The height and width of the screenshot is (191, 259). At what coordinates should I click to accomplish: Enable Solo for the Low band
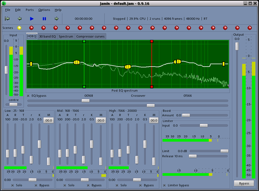click(13, 185)
